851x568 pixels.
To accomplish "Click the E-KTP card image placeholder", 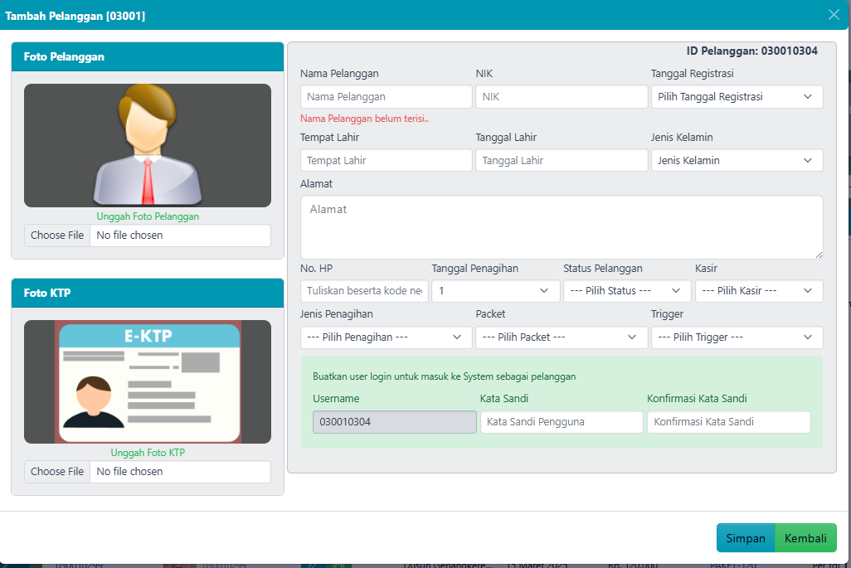I will point(148,381).
